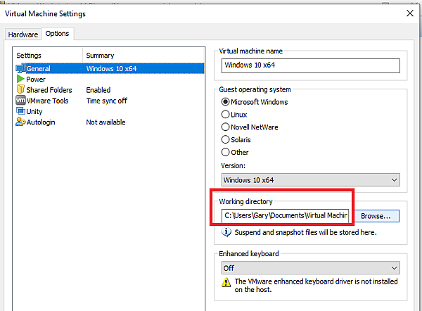Click the Virtual machine name text field

click(x=311, y=65)
